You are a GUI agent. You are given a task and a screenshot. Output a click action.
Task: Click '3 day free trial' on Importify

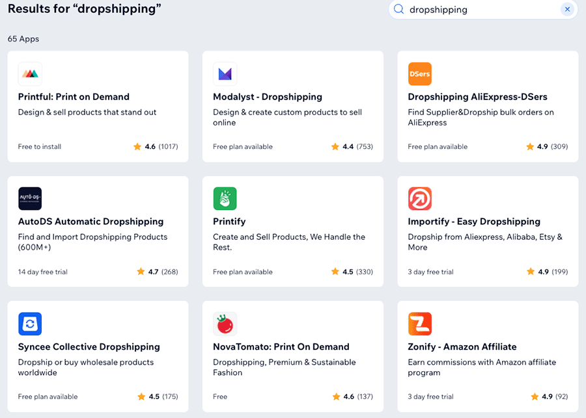click(430, 272)
